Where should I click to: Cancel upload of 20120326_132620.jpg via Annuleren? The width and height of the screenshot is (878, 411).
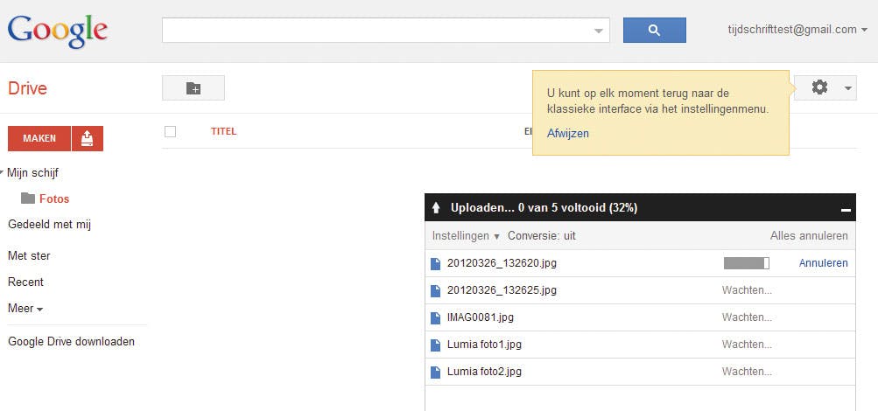click(x=823, y=263)
